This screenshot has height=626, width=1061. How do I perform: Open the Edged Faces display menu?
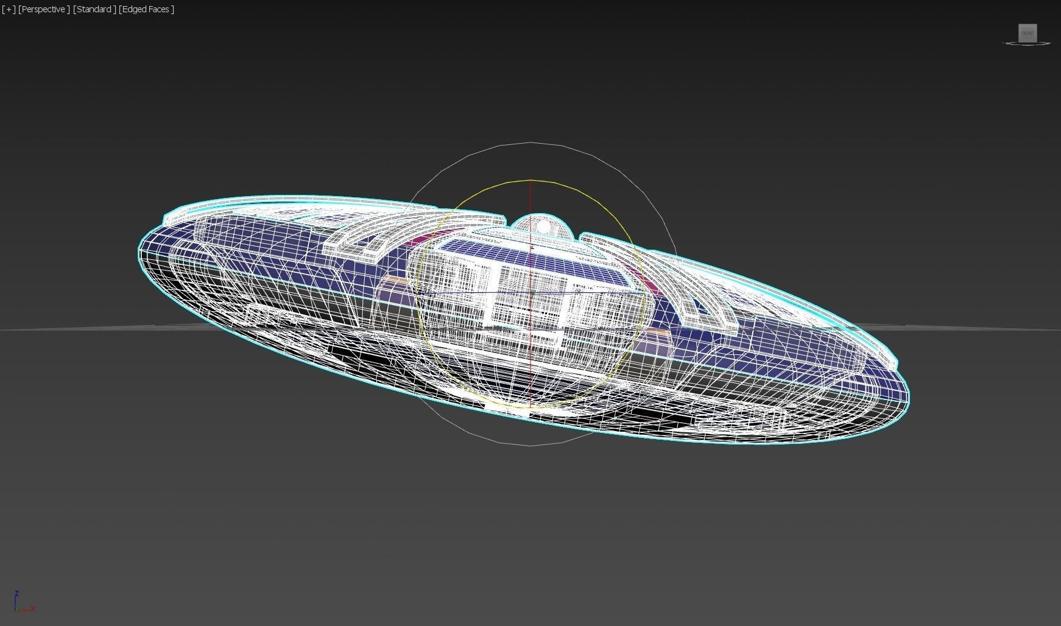pyautogui.click(x=147, y=9)
